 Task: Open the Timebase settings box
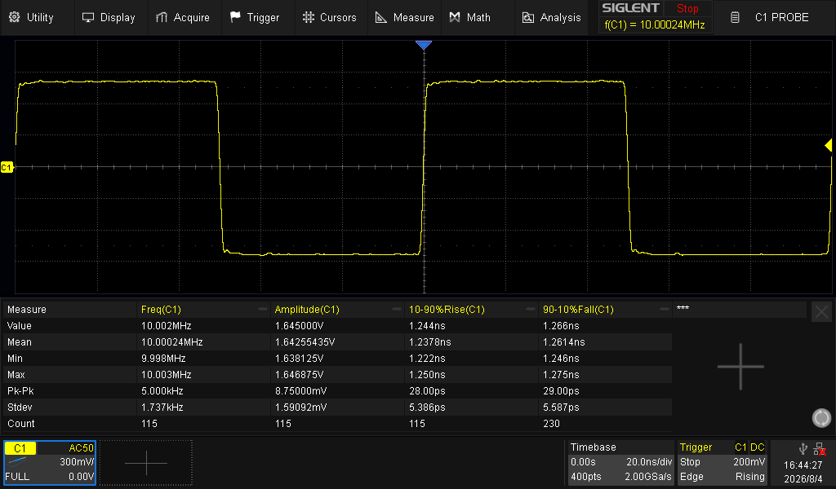coord(620,462)
